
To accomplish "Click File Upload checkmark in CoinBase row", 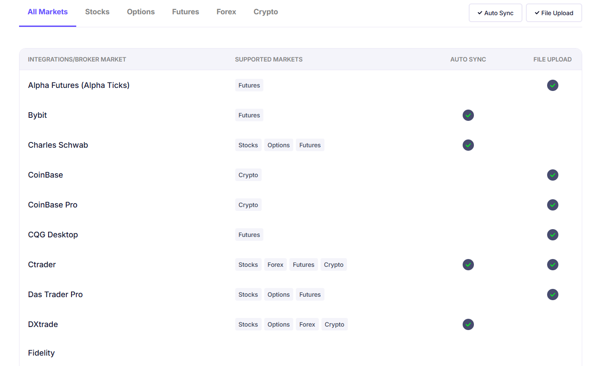I will point(552,175).
